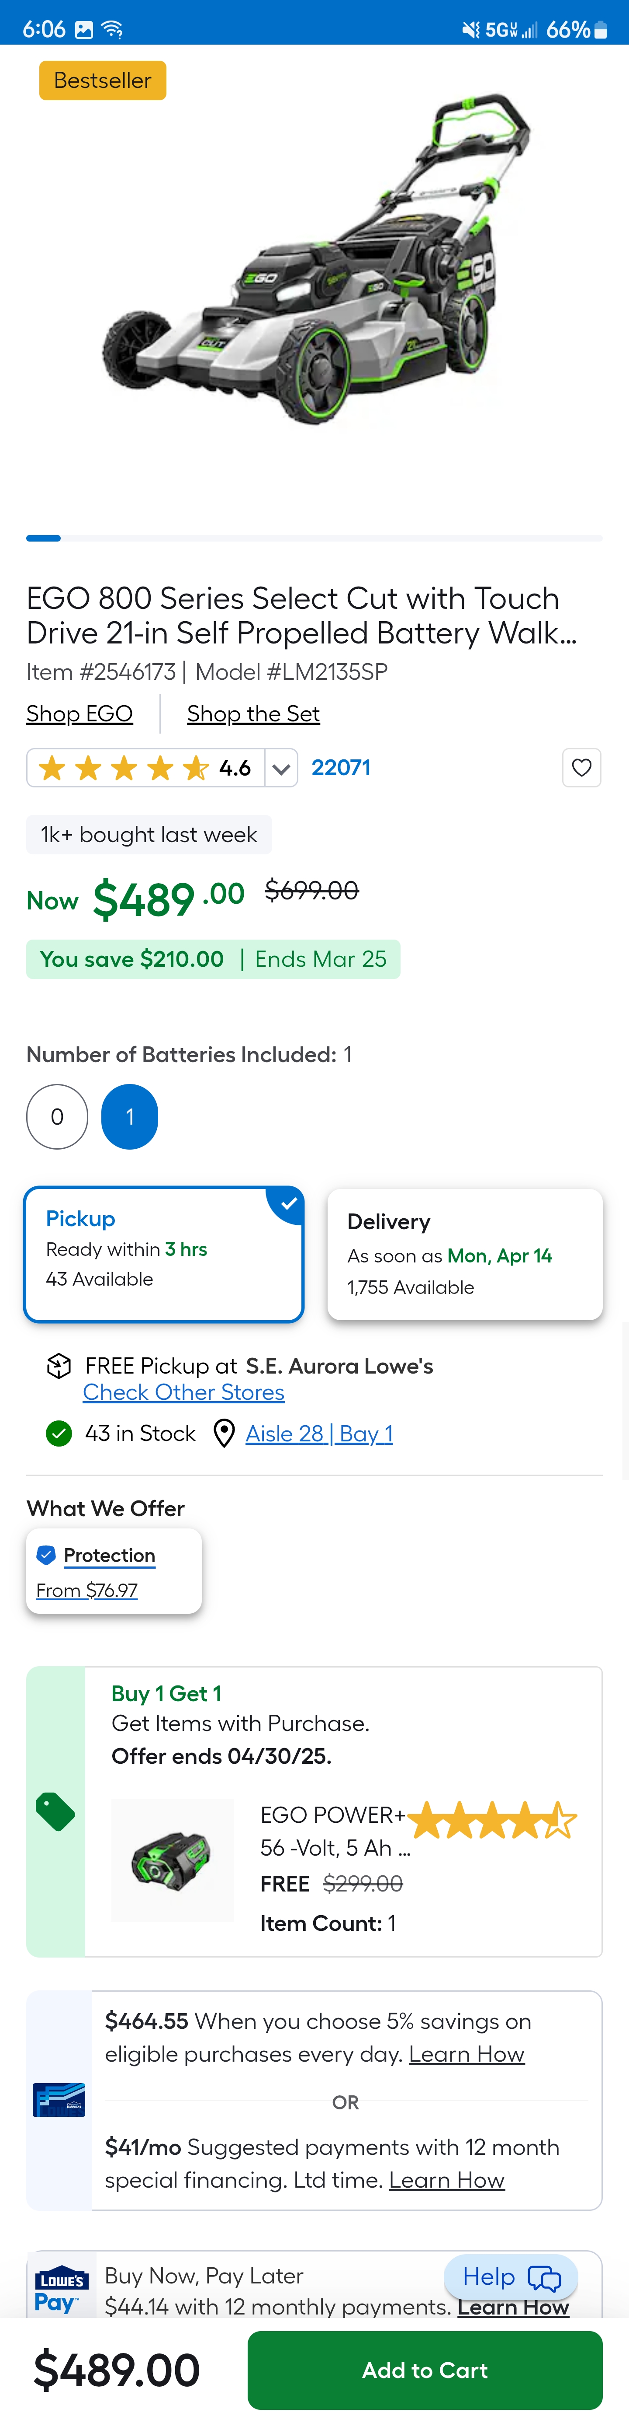Tap the Wi-Fi status bar icon

[113, 29]
